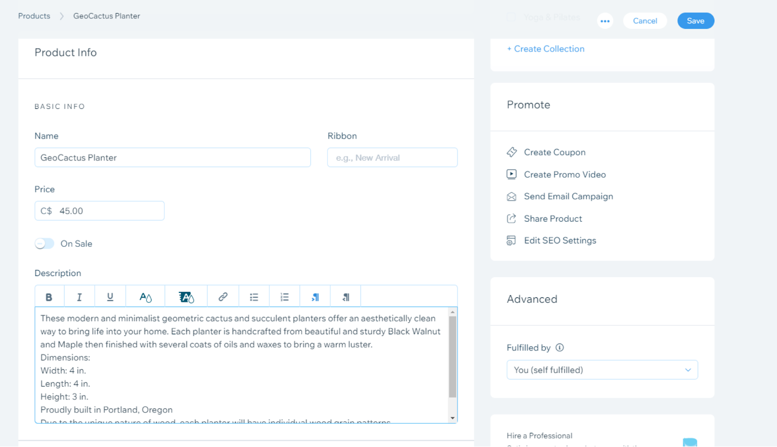
Task: Create a bulleted list in description
Action: 254,297
